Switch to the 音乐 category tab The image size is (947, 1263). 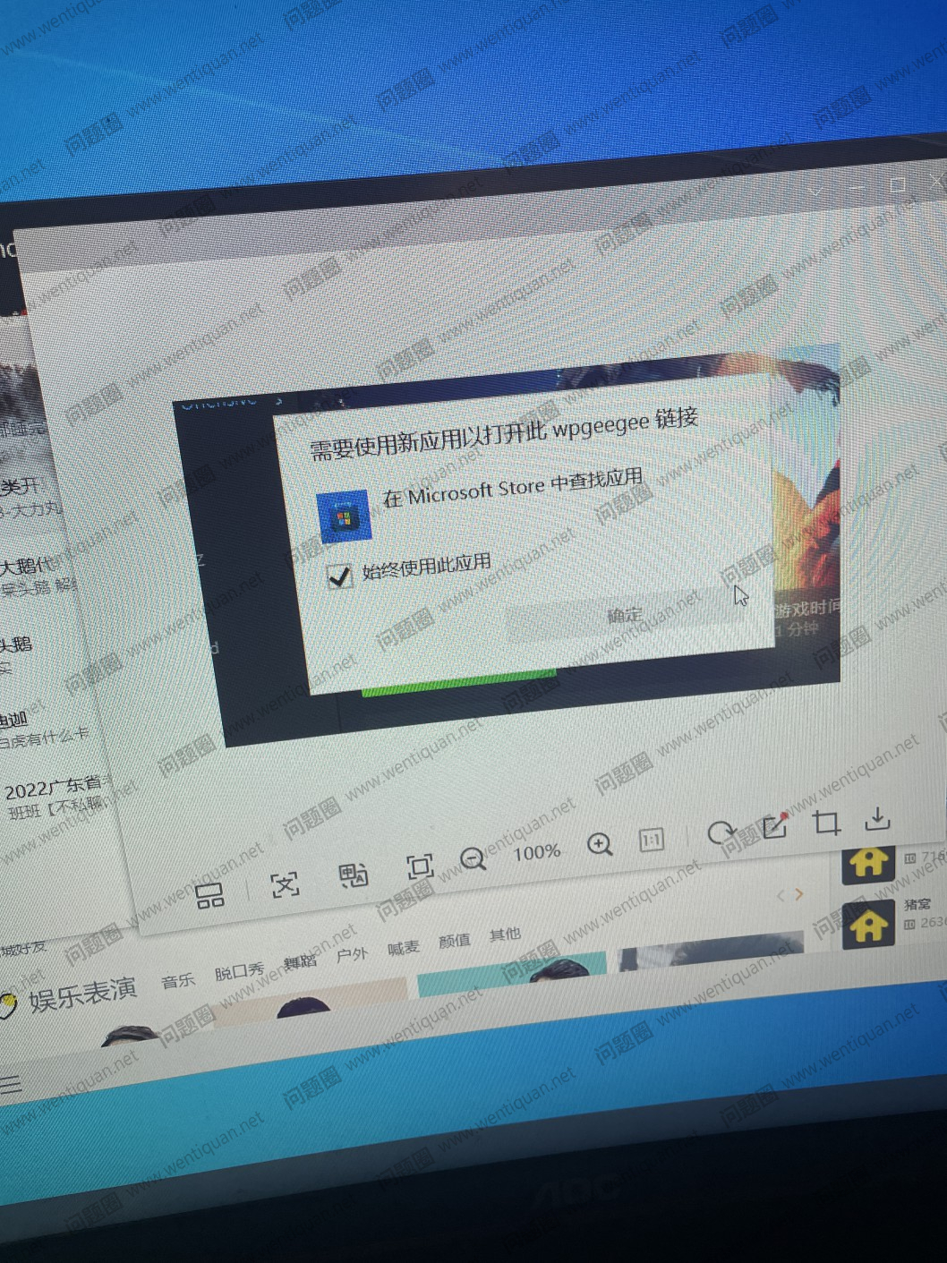[x=177, y=981]
